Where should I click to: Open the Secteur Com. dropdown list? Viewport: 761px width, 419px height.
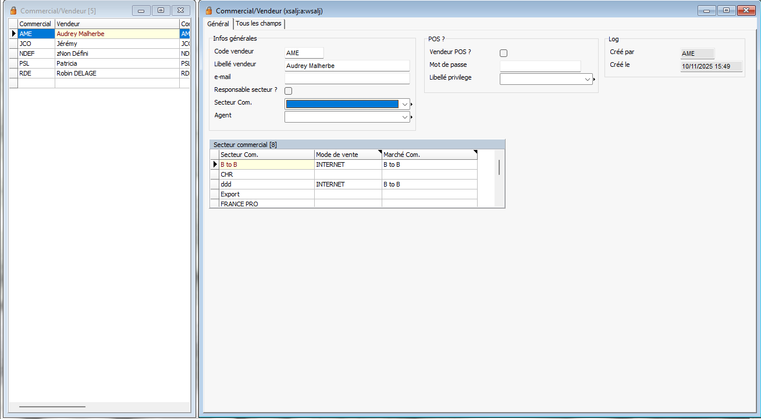pyautogui.click(x=405, y=105)
